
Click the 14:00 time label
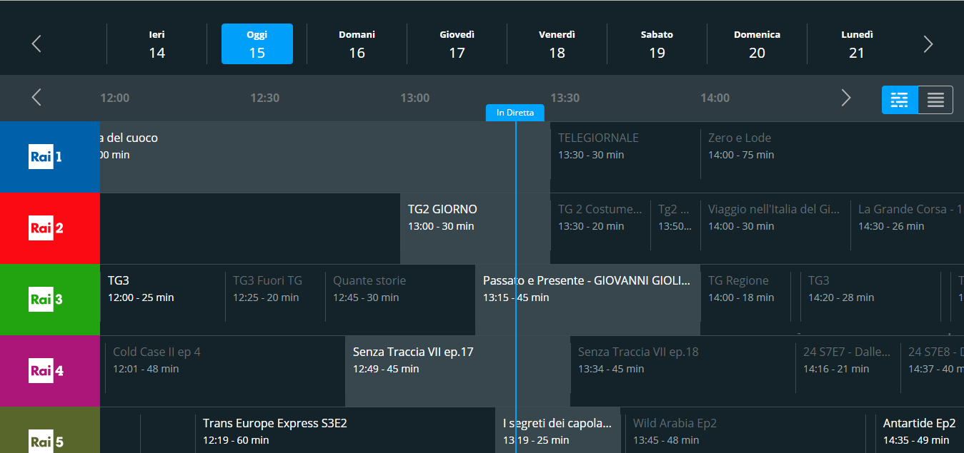click(x=715, y=98)
